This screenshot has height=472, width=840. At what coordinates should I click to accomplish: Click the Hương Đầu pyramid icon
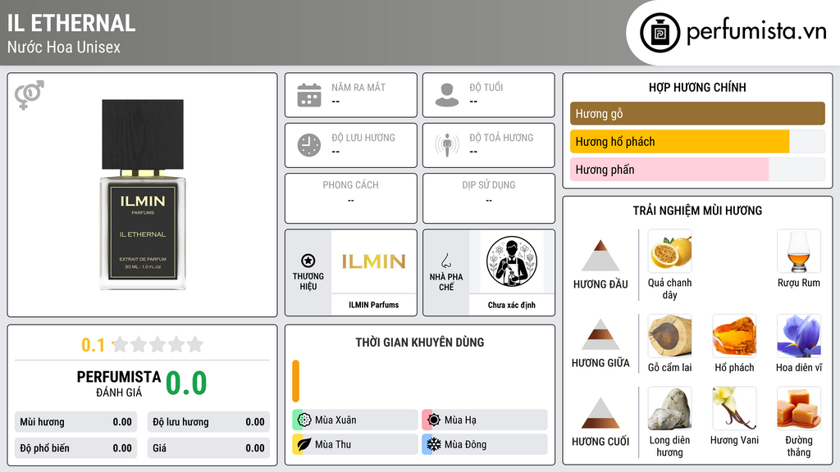point(600,256)
